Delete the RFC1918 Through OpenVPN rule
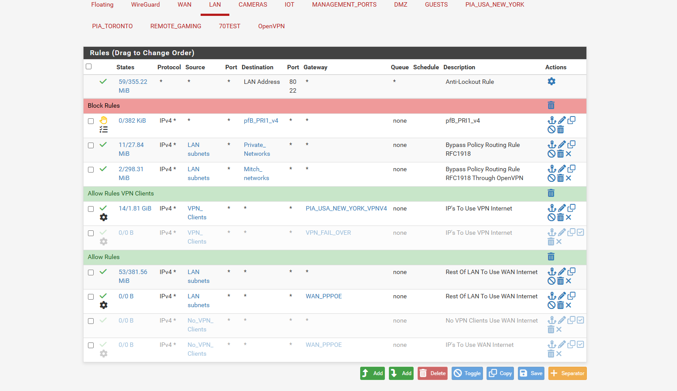The image size is (677, 391). click(x=560, y=178)
